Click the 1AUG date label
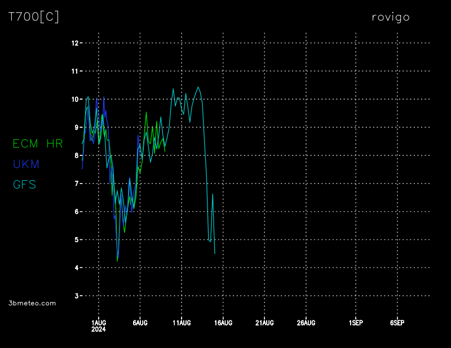Screen dimensions: 451x348 pos(98,323)
